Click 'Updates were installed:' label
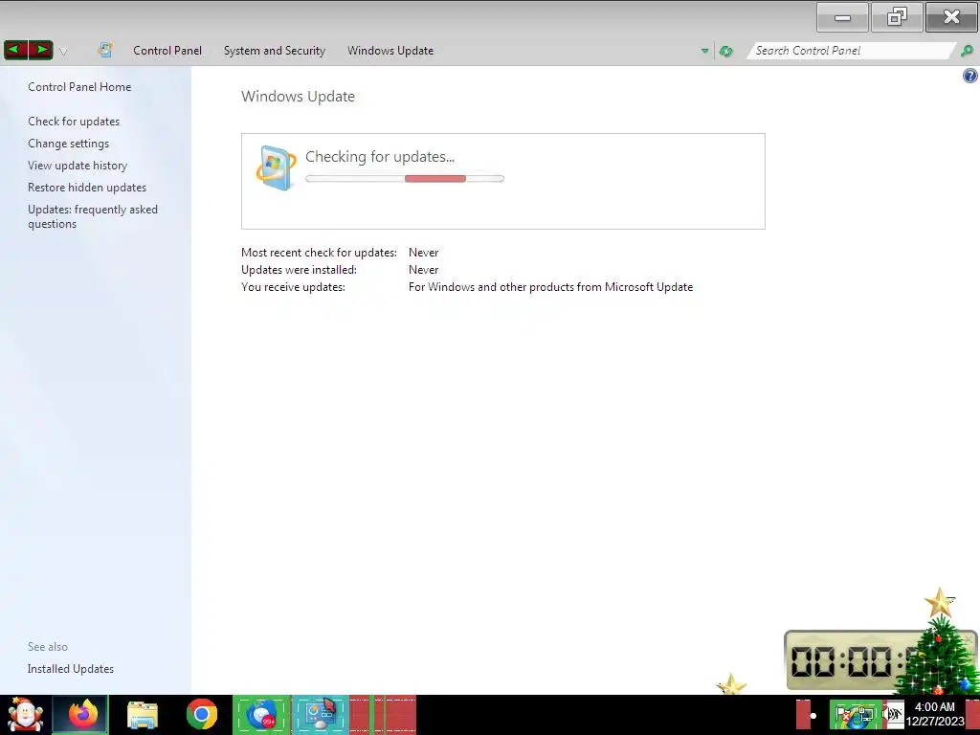The width and height of the screenshot is (980, 735). pos(299,269)
